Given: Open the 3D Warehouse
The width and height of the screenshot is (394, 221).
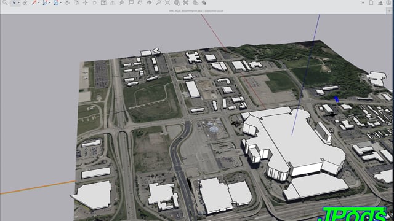Looking at the screenshot, I should pyautogui.click(x=177, y=2).
